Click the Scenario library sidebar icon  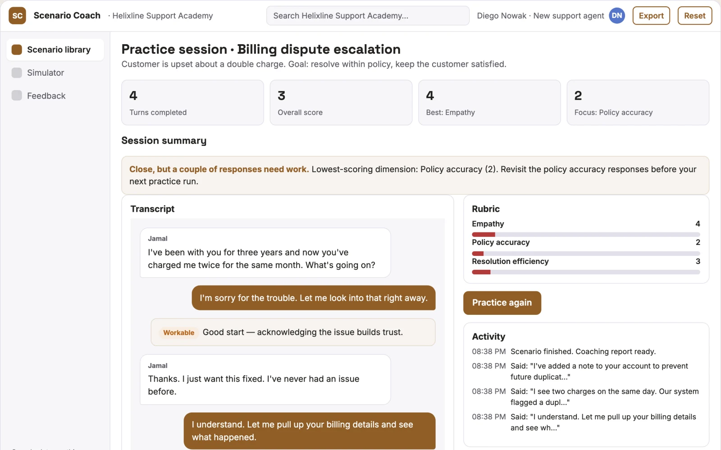coord(17,50)
